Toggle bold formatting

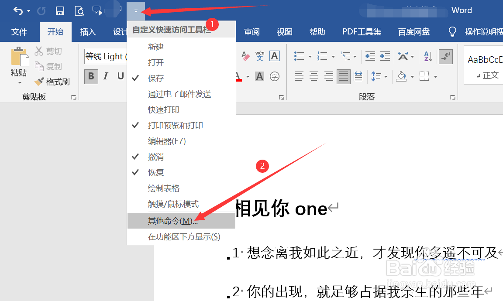click(x=91, y=76)
